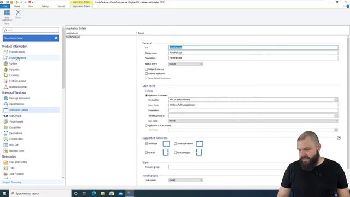Click the sidebar Find search field
350x197 pixels.
click(x=31, y=30)
